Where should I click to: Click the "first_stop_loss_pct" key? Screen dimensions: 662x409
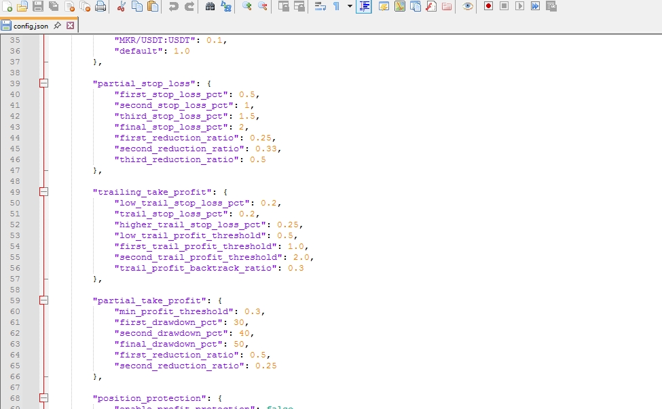(171, 94)
